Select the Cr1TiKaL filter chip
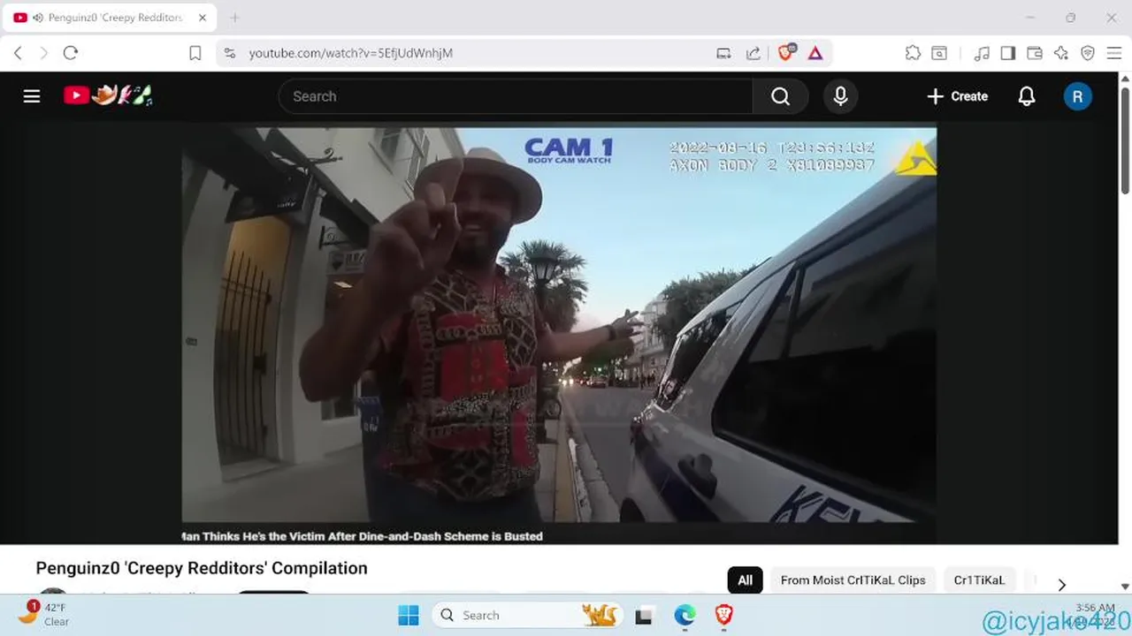 click(x=979, y=580)
